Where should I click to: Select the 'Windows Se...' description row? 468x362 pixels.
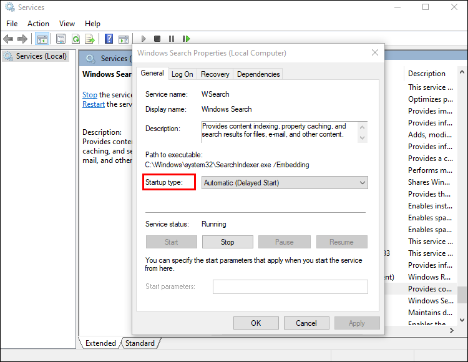coord(431,301)
